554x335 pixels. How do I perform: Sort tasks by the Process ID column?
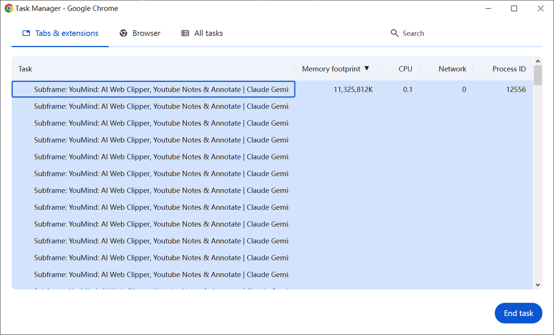[509, 69]
